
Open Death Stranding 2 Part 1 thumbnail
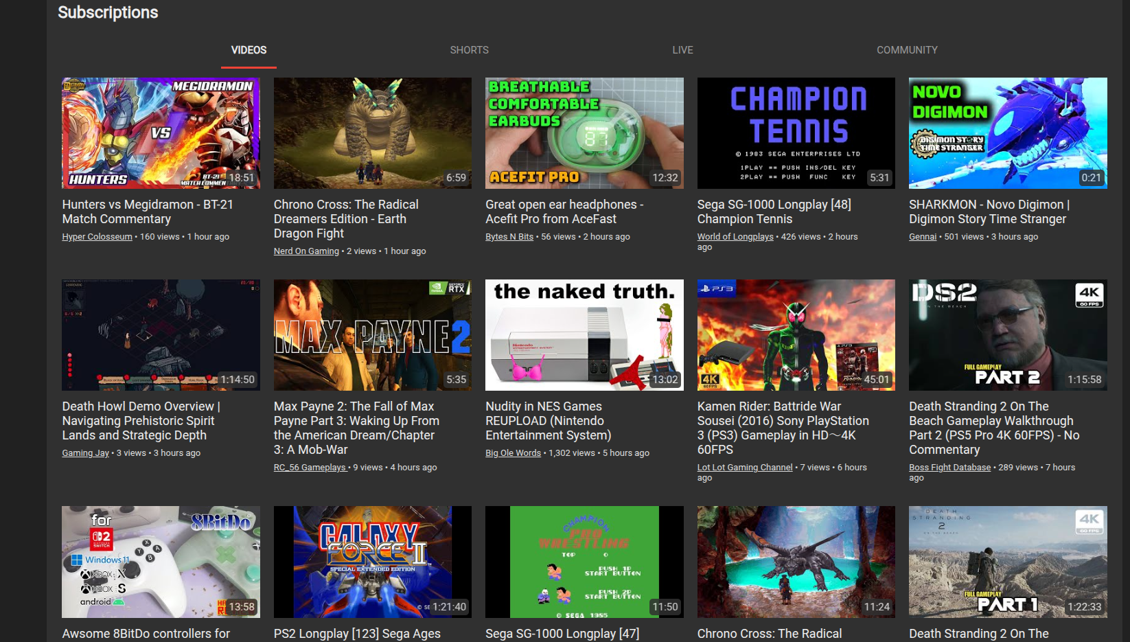[x=1008, y=562]
